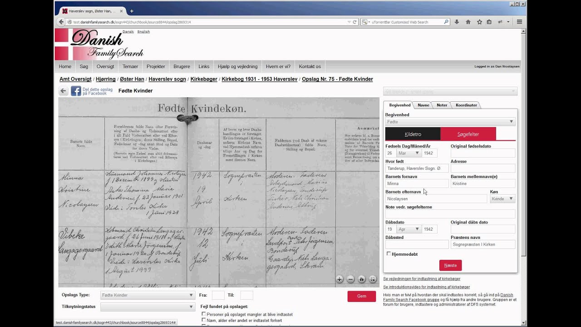581x327 pixels.
Task: Open the Brugere menu item
Action: [x=182, y=66]
